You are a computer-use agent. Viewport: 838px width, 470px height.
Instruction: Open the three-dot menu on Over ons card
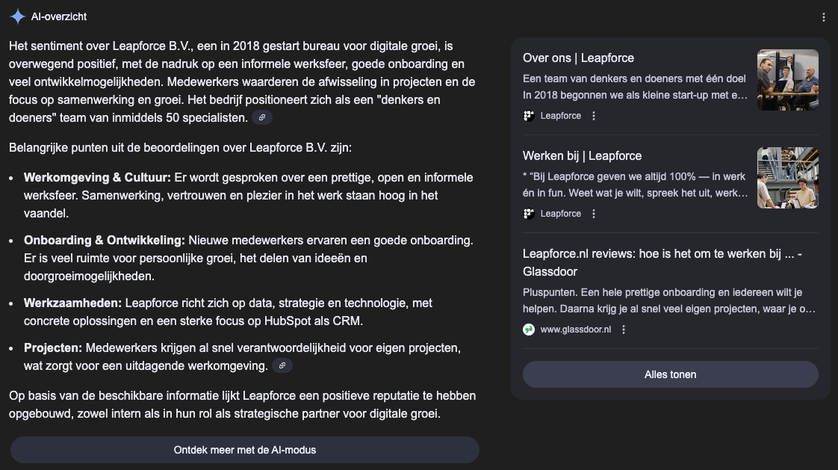click(x=594, y=116)
